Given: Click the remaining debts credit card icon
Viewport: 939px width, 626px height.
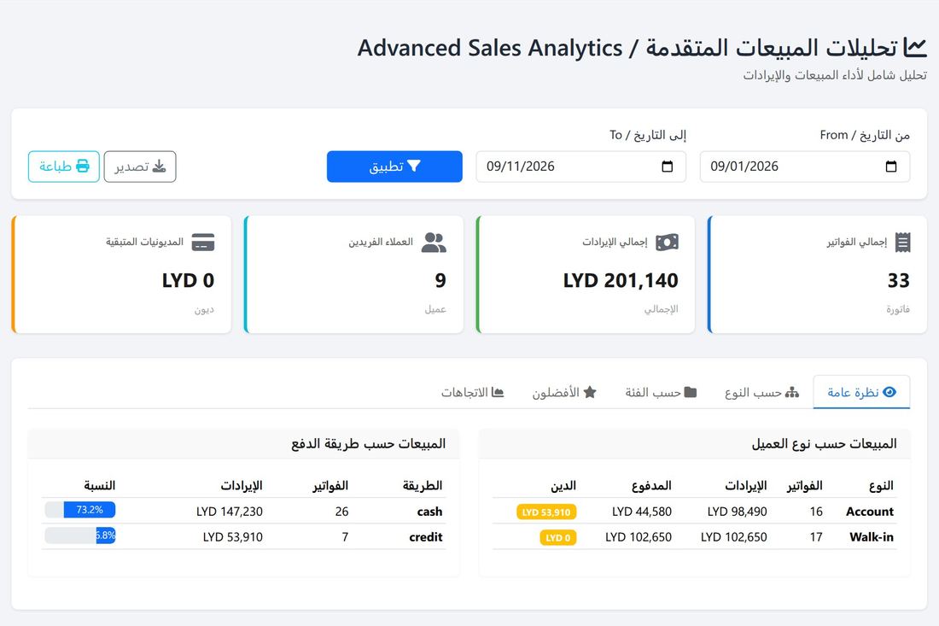Looking at the screenshot, I should coord(203,242).
